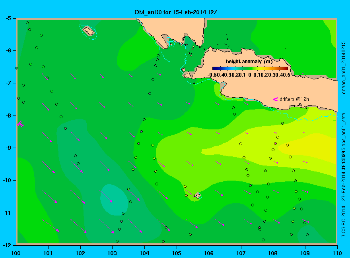Click the "ocean_an01_20140215" vertical side label
This screenshot has height=258, width=350.
(344, 67)
